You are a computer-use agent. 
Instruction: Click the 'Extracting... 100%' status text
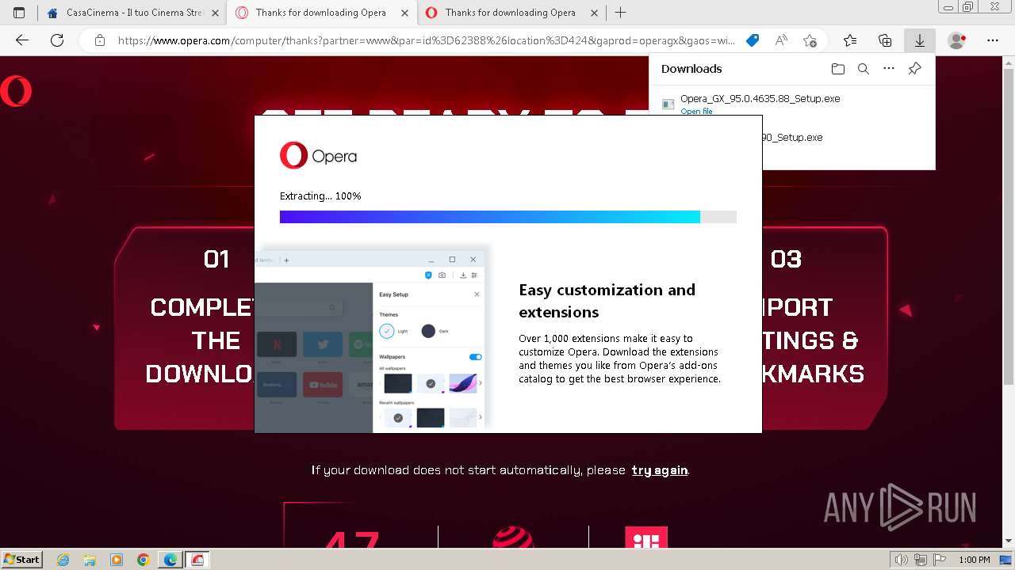[x=320, y=196]
